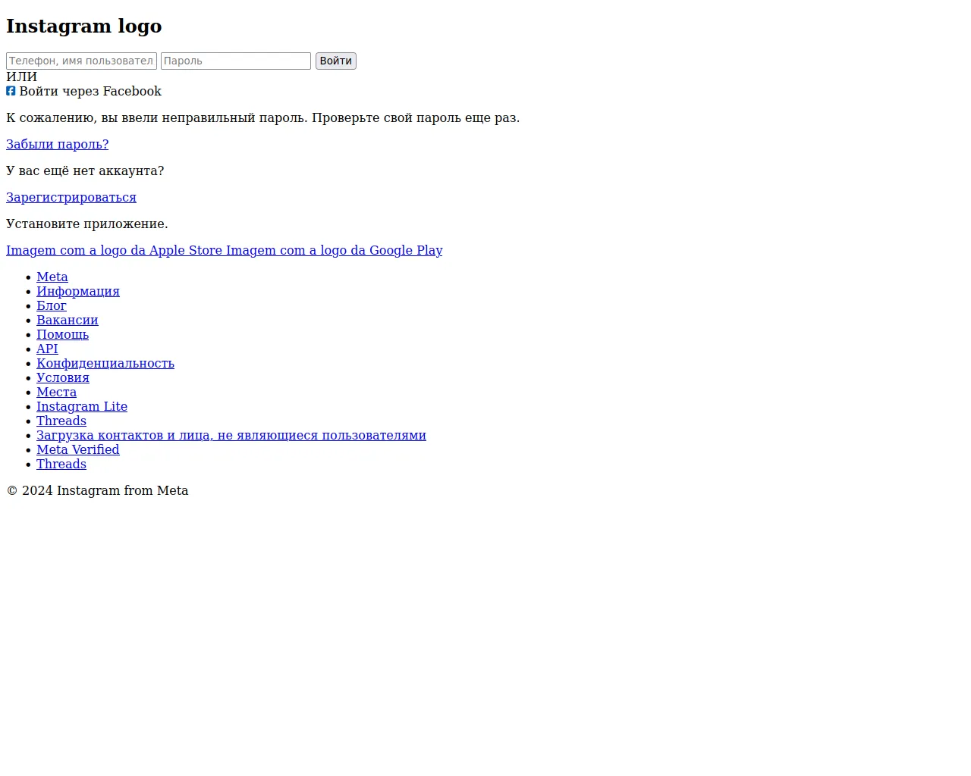Image resolution: width=971 pixels, height=776 pixels.
Task: Open the Apple Store app link
Action: coord(115,250)
